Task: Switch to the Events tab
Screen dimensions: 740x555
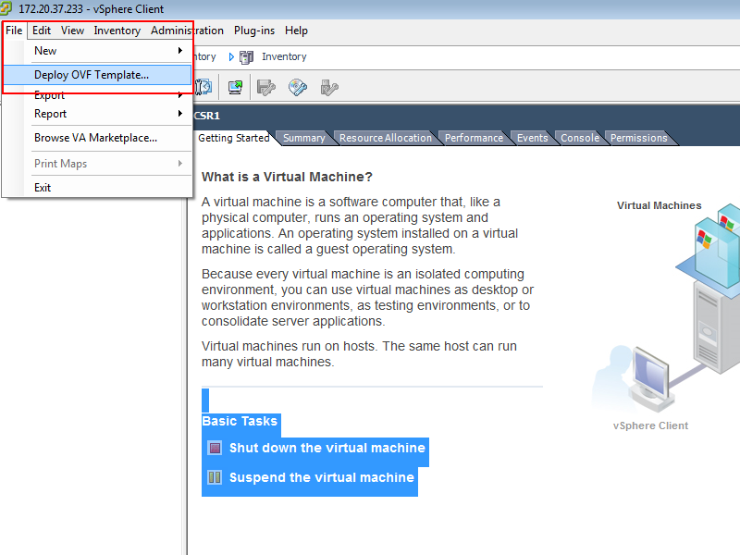Action: pyautogui.click(x=533, y=138)
